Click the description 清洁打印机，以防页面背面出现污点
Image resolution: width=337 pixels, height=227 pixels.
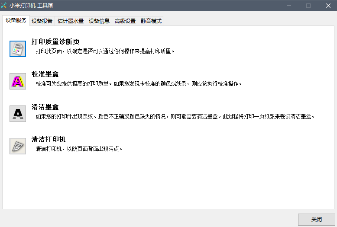click(79, 149)
